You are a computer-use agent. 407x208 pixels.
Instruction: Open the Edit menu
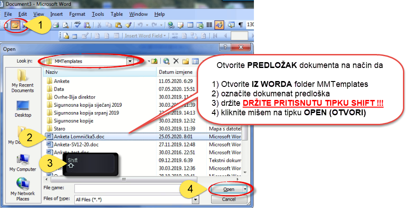[23, 14]
